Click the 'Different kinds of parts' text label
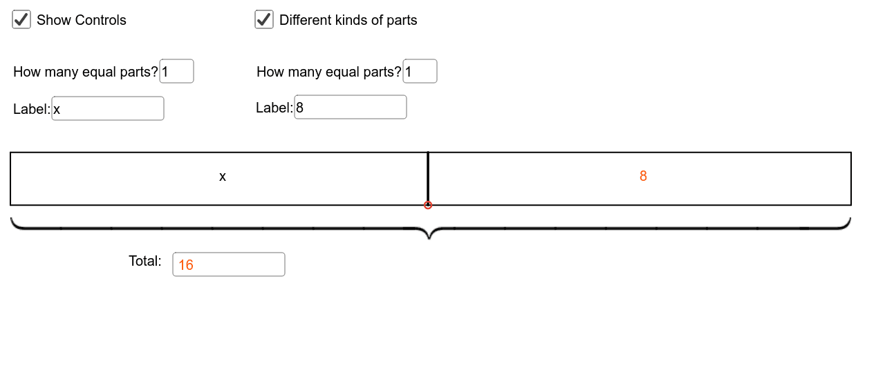The width and height of the screenshot is (885, 381). 348,20
